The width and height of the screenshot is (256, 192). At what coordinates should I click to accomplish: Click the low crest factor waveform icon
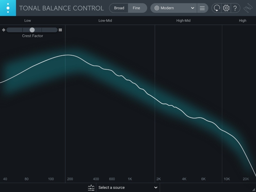pyautogui.click(x=4, y=30)
